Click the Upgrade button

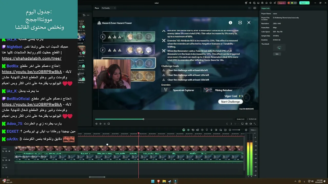click(282, 3)
